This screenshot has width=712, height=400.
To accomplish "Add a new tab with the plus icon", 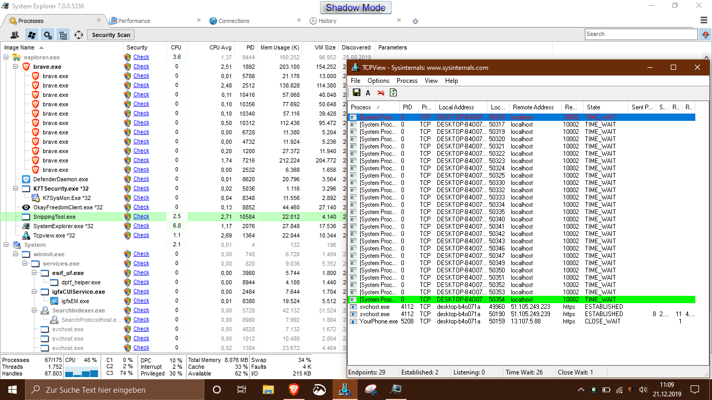I will pyautogui.click(x=415, y=21).
